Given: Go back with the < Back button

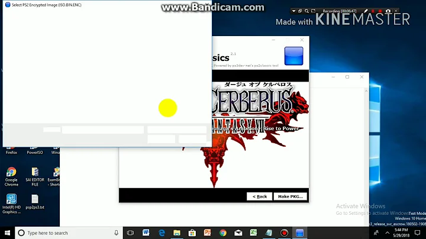Looking at the screenshot, I should tap(260, 196).
